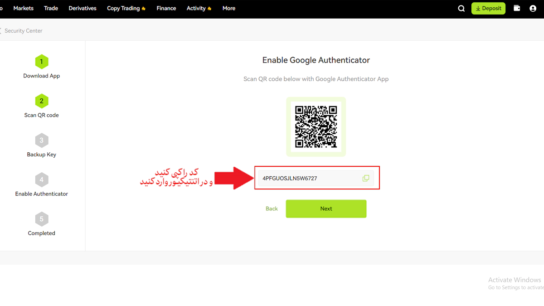This screenshot has width=544, height=306.
Task: Click step 2 Scan QR code hexagon
Action: tap(41, 101)
